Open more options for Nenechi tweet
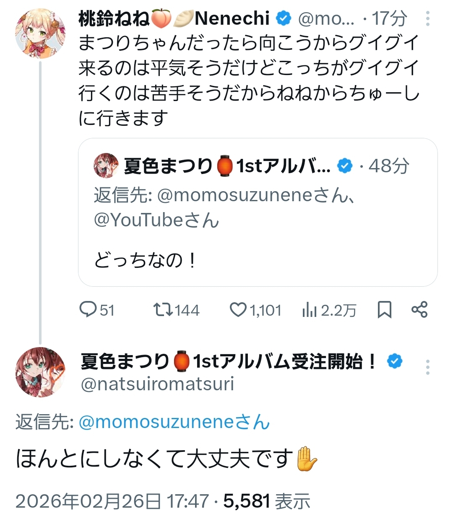Screen dimensions: 453x524 (x=427, y=18)
